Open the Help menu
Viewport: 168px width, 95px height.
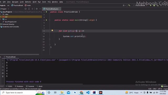tap(61, 2)
